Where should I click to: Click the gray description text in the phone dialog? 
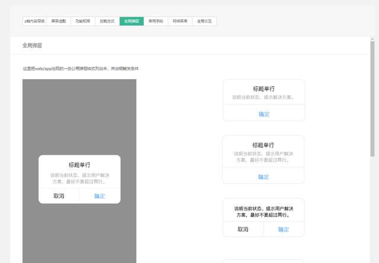pyautogui.click(x=79, y=178)
